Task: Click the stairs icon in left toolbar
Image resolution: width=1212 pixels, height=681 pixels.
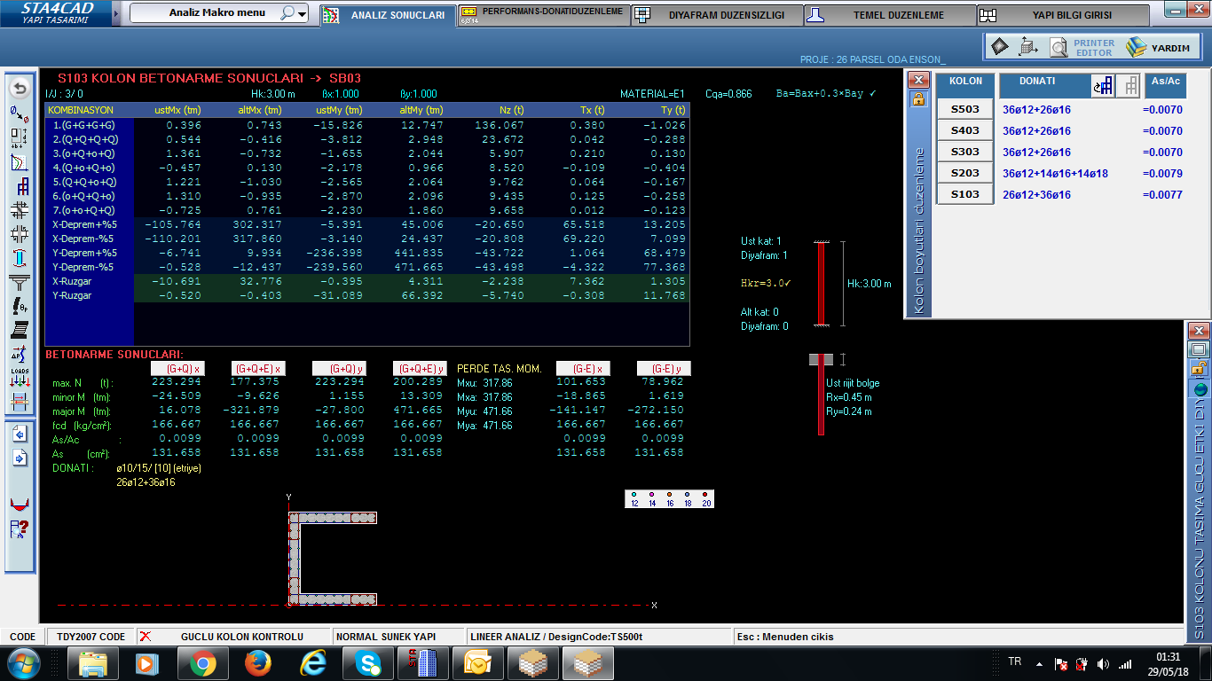Action: tap(19, 330)
